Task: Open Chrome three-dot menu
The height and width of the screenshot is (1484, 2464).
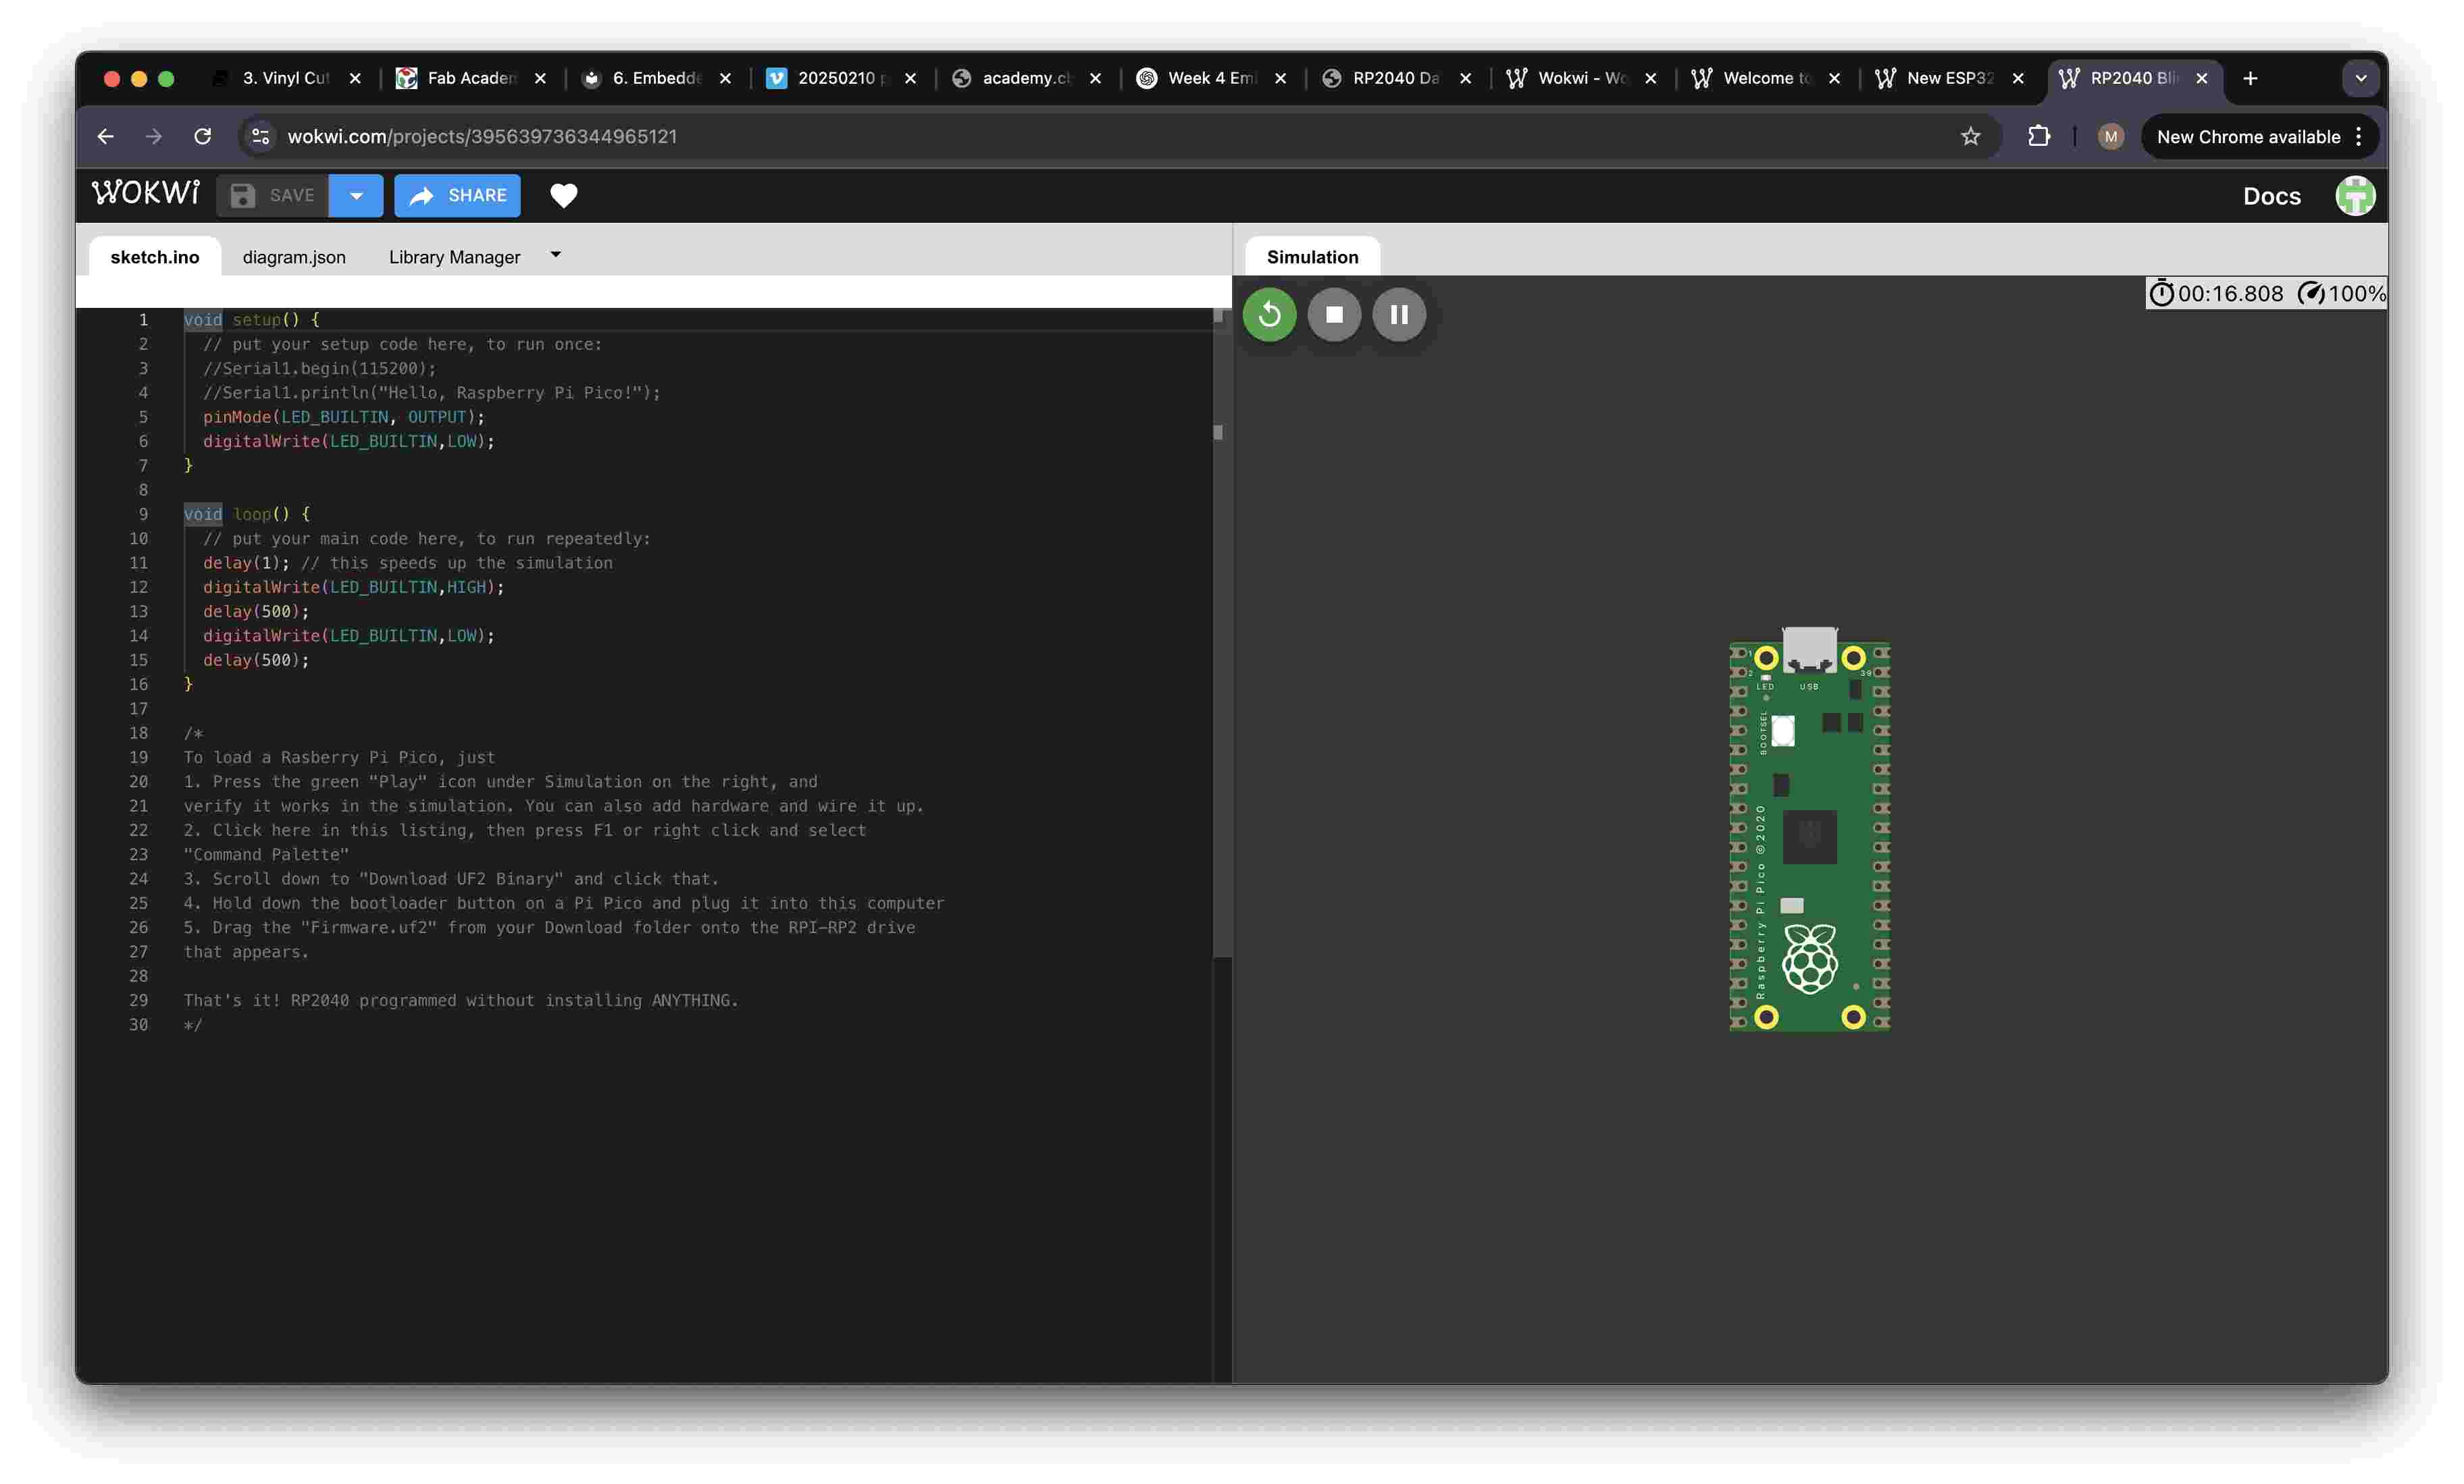Action: click(2359, 136)
